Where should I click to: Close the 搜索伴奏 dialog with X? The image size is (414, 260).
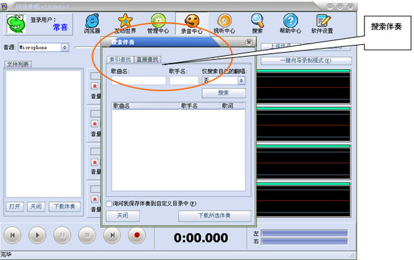(x=248, y=42)
